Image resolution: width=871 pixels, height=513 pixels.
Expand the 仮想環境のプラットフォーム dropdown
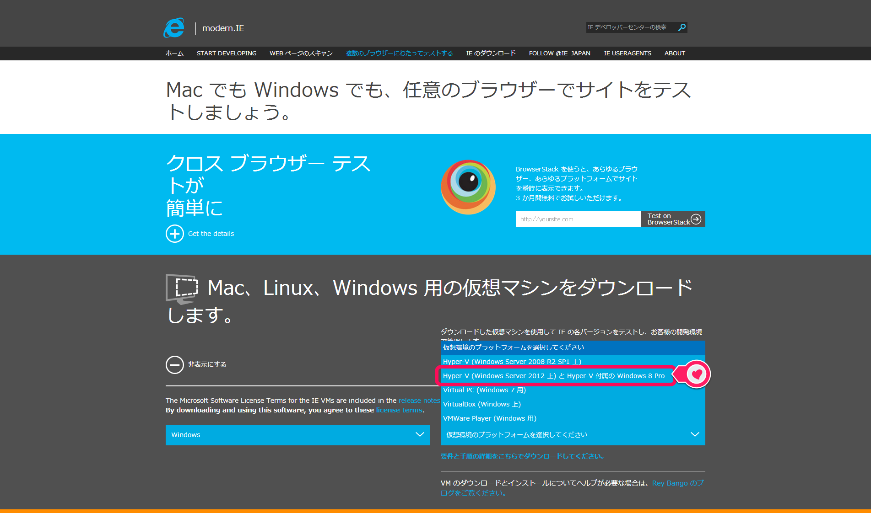point(573,435)
